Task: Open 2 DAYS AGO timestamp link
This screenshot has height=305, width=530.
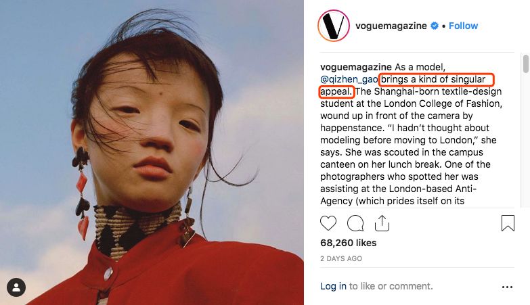Action: tap(341, 259)
